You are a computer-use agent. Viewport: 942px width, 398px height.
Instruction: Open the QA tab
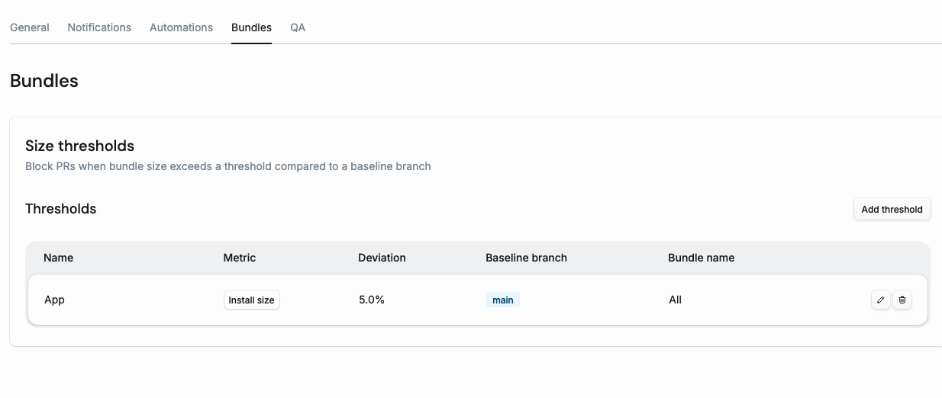298,27
